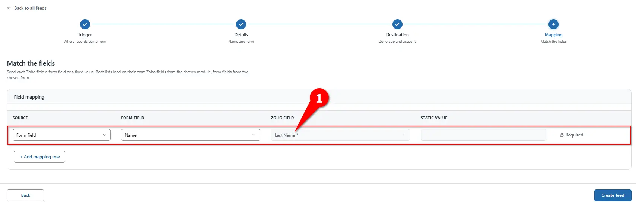Click the Field mapping panel title
The width and height of the screenshot is (636, 205).
pos(29,97)
